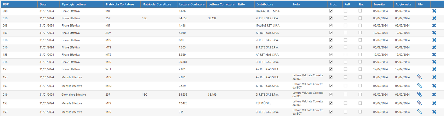Open attached file of Mensile 3.529 row
This screenshot has width=444, height=116.
pos(420,86)
